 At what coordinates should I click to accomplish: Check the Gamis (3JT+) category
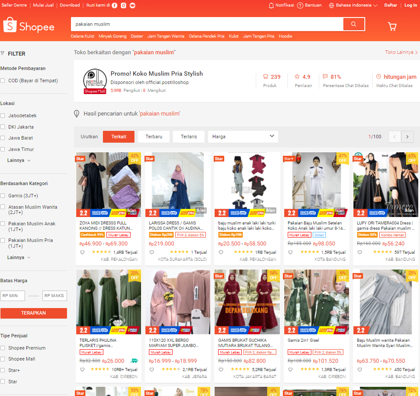[3, 196]
